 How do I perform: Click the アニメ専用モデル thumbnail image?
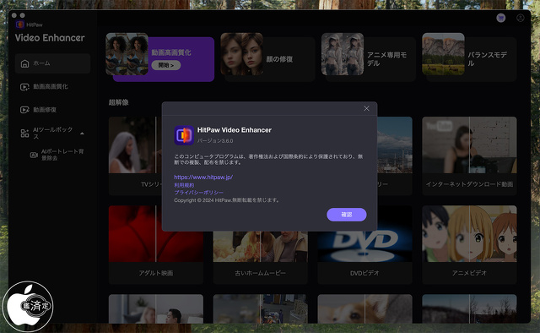coord(343,54)
